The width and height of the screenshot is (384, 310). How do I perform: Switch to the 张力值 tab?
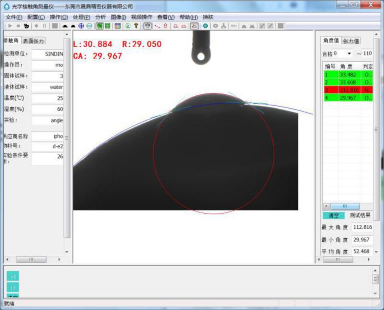(x=351, y=41)
